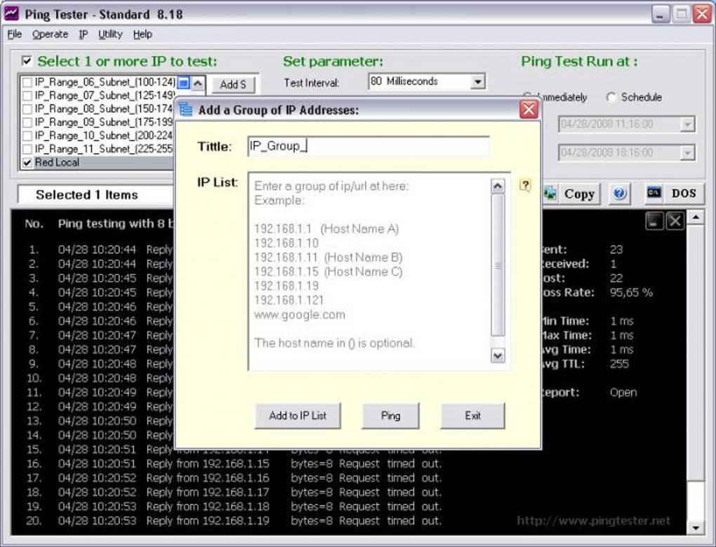This screenshot has width=716, height=547.
Task: Click the Open report link
Action: tap(623, 392)
